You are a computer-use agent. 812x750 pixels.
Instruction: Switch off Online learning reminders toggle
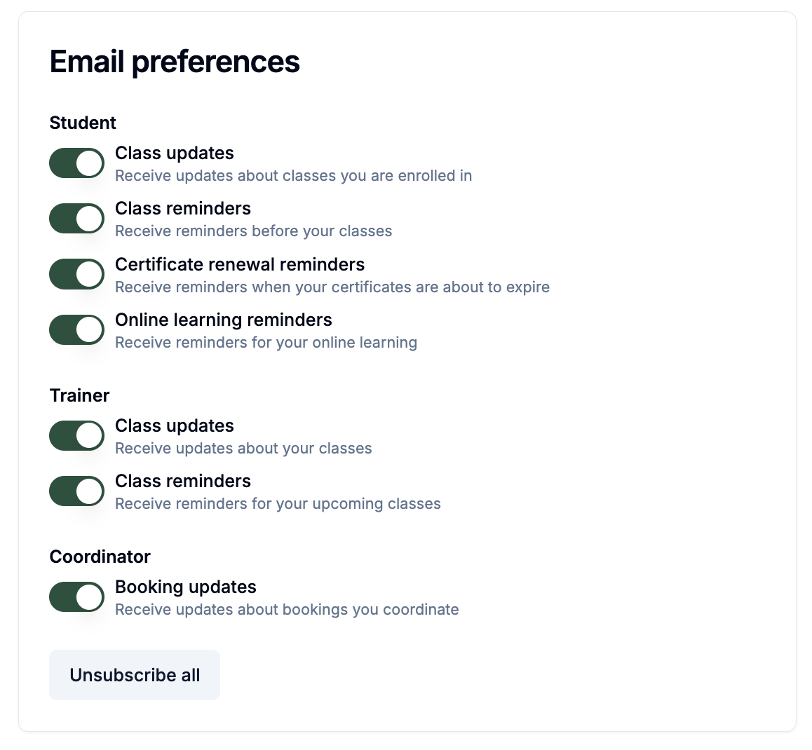(x=76, y=329)
